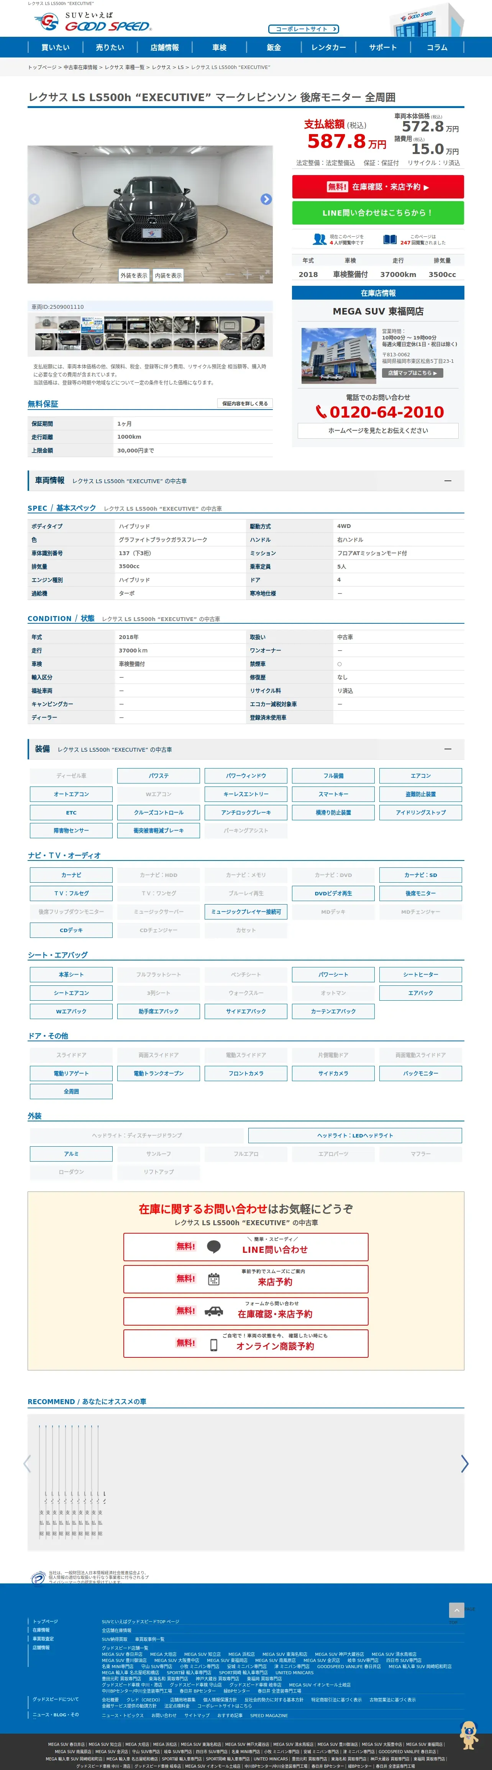Click the フォームから問い合わせ 在庫確認・来店予約 box

(246, 1311)
